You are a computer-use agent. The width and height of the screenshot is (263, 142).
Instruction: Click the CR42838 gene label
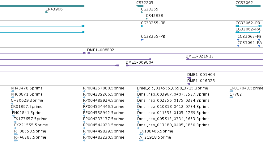point(155,16)
